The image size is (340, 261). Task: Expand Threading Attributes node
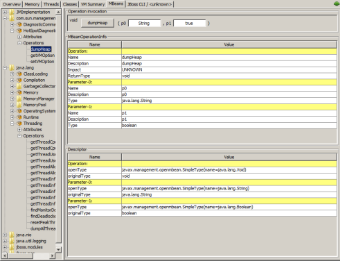(19, 130)
